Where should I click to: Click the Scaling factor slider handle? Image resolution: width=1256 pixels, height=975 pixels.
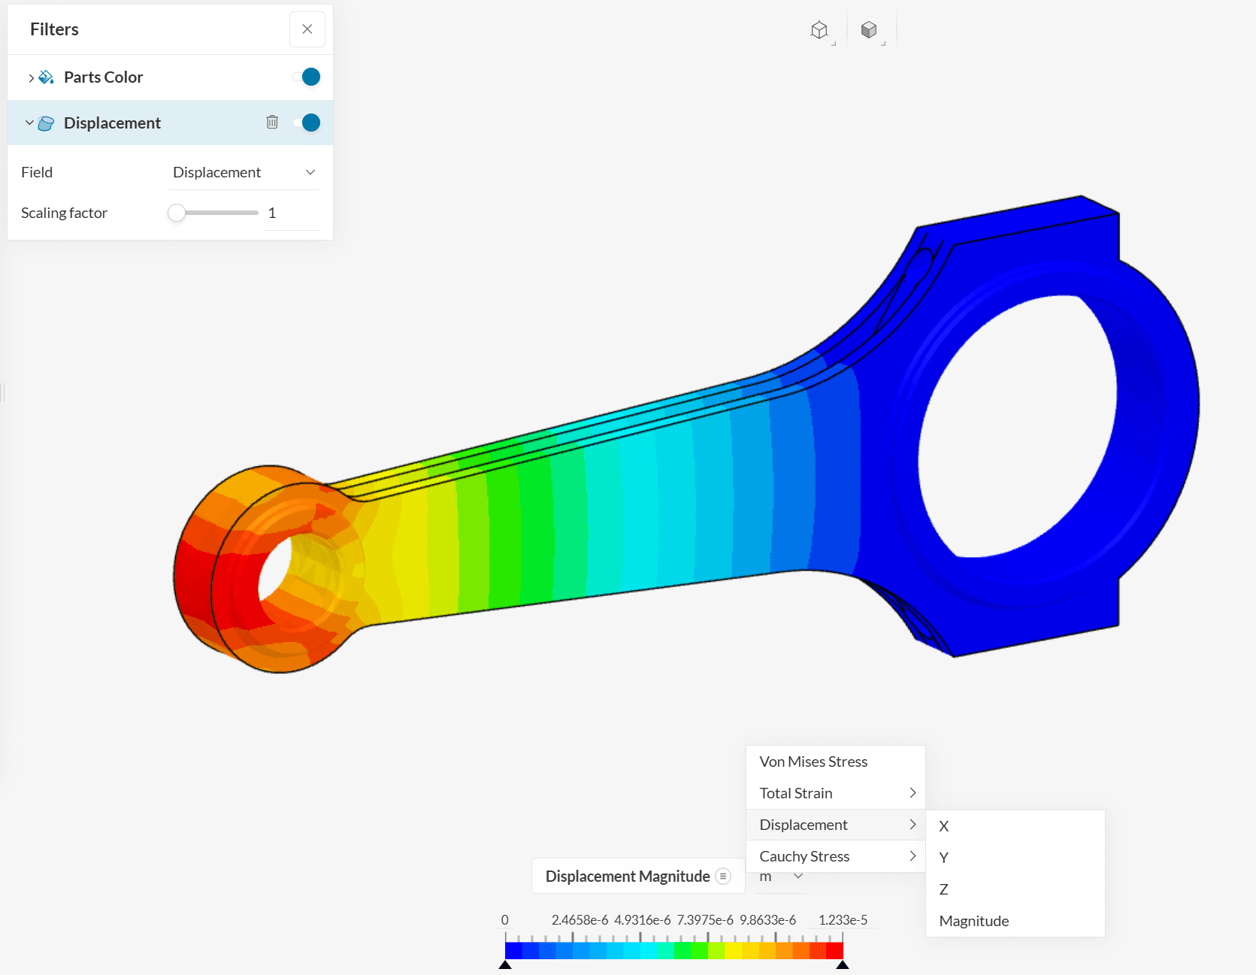177,213
